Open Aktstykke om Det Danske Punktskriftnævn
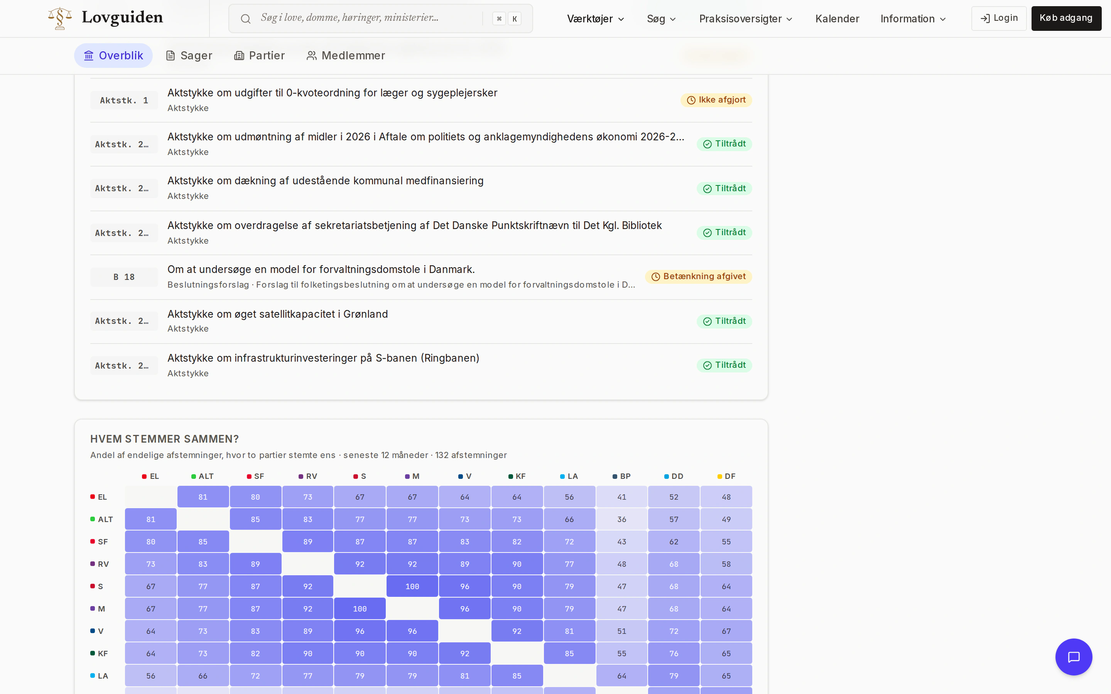1111x694 pixels. (421, 233)
